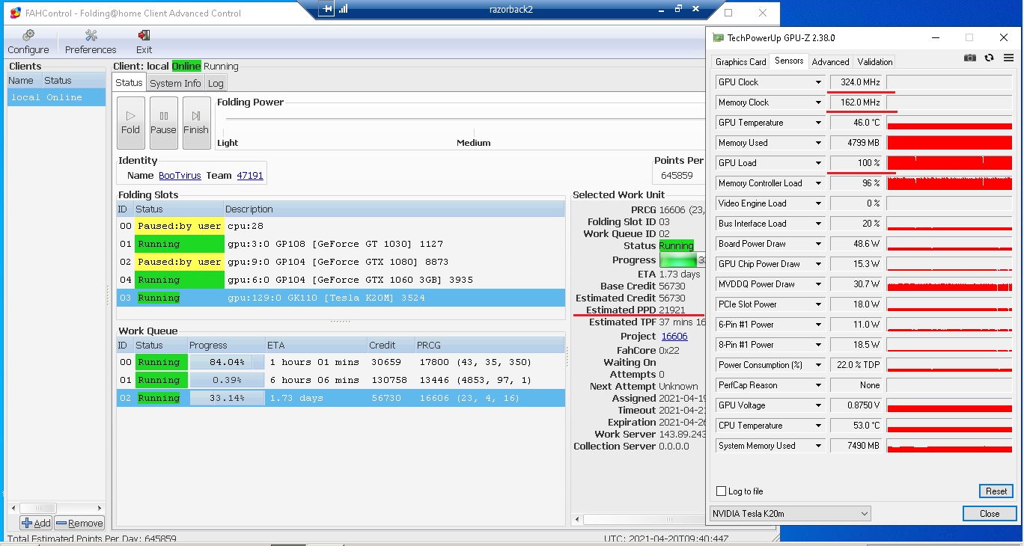1024x546 pixels.
Task: Click the Reset button in GPU-Z
Action: tap(996, 491)
